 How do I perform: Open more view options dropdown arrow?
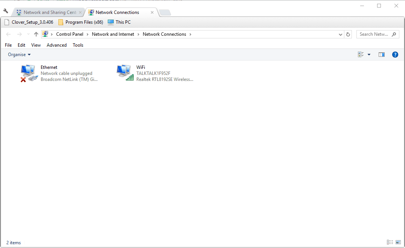(369, 55)
